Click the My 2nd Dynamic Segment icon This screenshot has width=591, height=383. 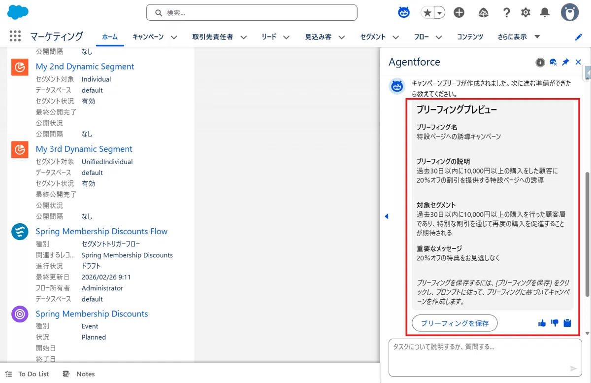tap(20, 67)
